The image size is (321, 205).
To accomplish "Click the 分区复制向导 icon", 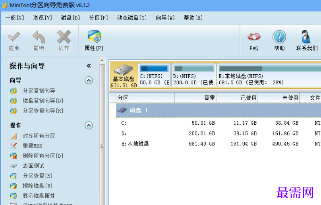I will click(14, 91).
